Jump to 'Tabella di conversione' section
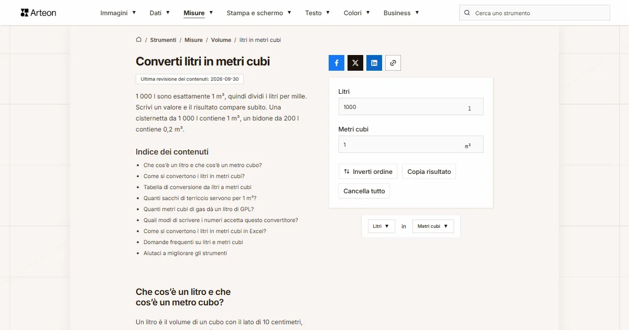Screen dimensions: 629x330 pyautogui.click(x=198, y=187)
